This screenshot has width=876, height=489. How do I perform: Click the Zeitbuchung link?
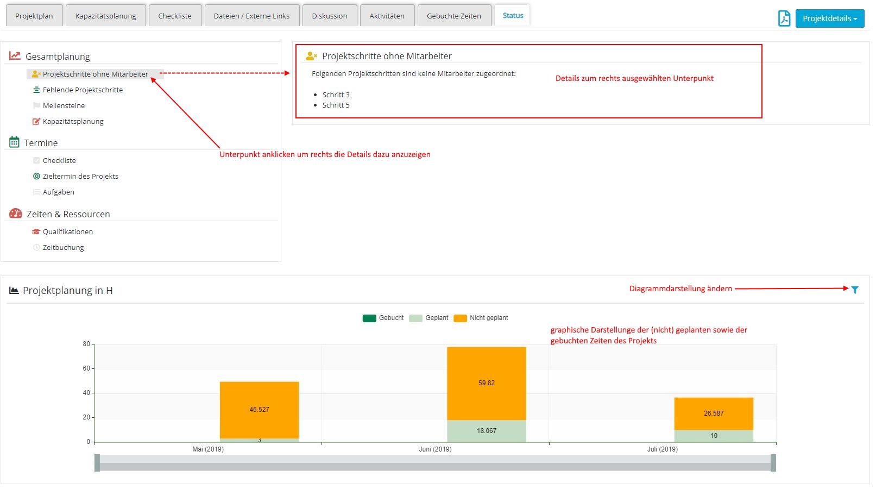[x=63, y=248]
